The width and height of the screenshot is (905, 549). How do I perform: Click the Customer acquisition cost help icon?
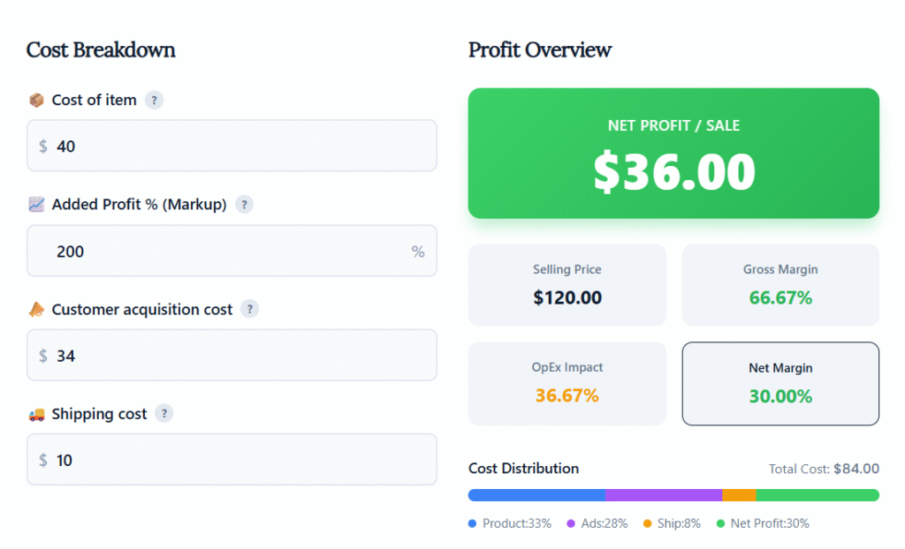pos(250,309)
